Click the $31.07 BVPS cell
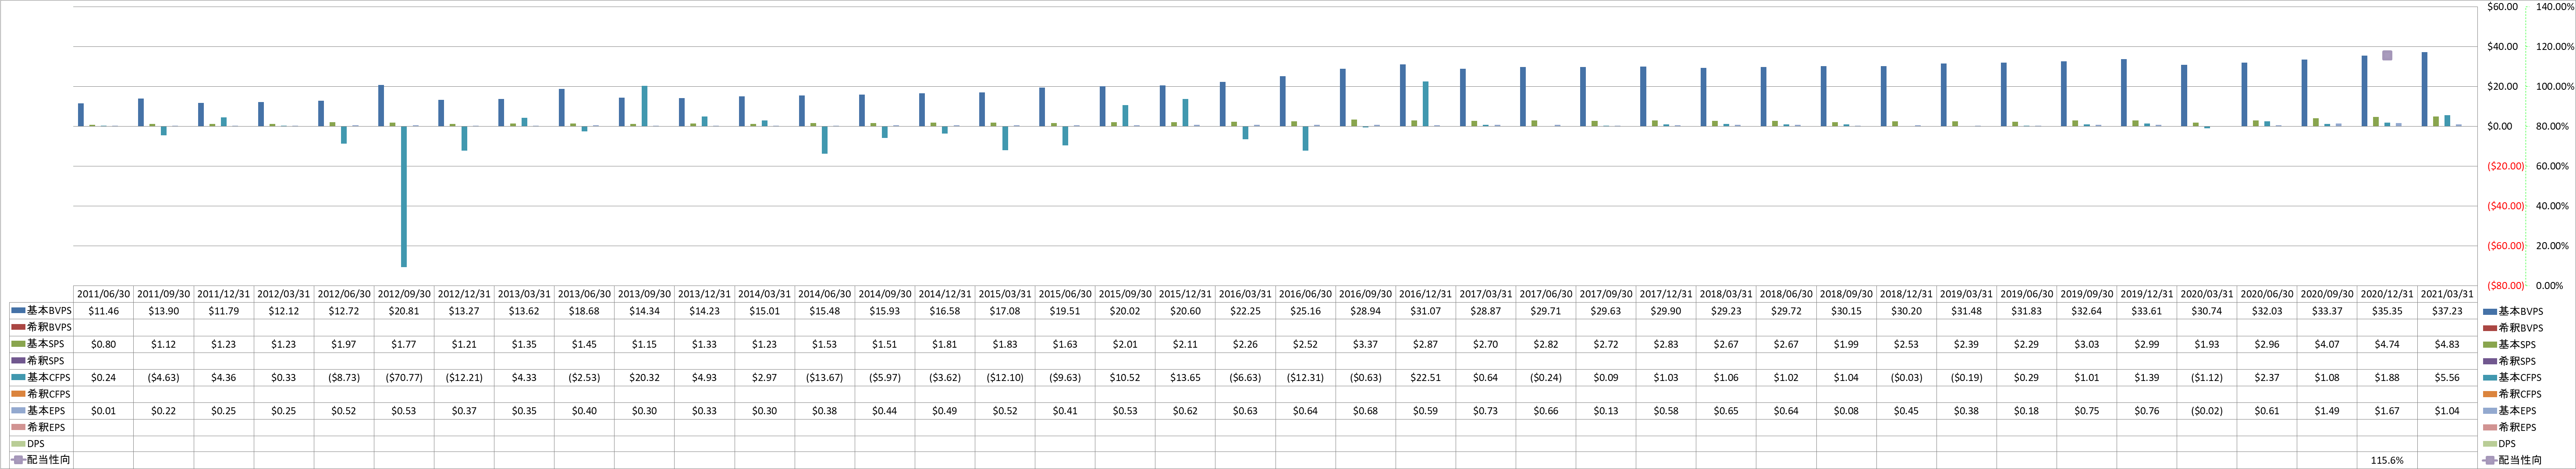This screenshot has height=469, width=2576. pos(1425,311)
